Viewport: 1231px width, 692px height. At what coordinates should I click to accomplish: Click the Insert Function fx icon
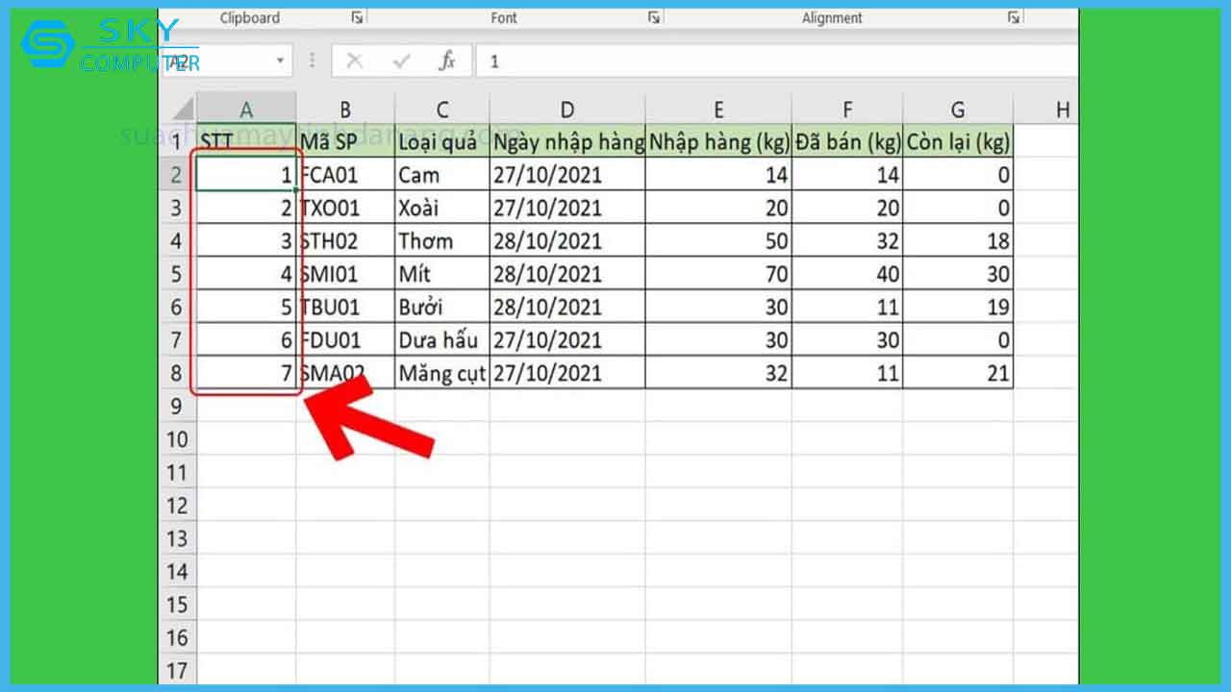447,62
